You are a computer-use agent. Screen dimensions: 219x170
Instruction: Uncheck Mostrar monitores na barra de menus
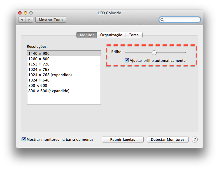[24, 139]
